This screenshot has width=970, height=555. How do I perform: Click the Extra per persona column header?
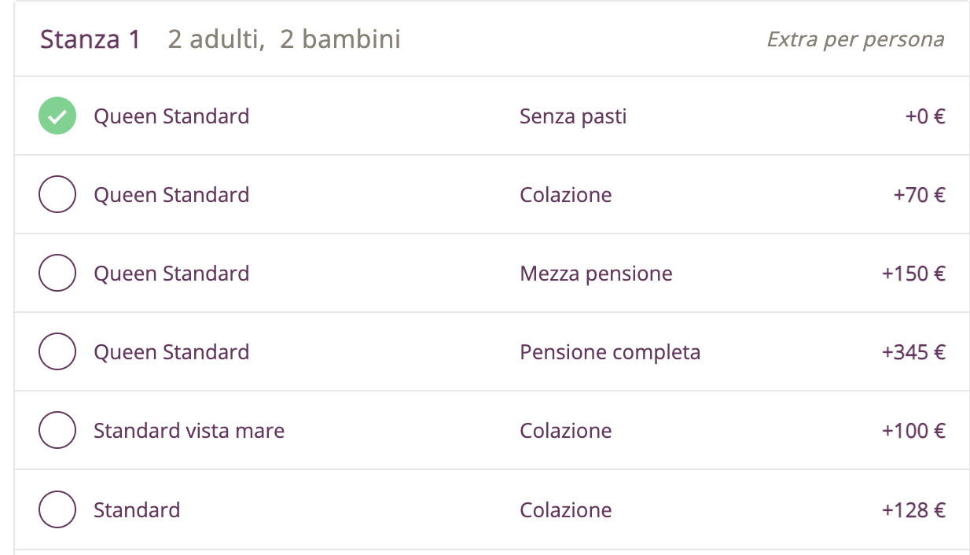point(855,39)
